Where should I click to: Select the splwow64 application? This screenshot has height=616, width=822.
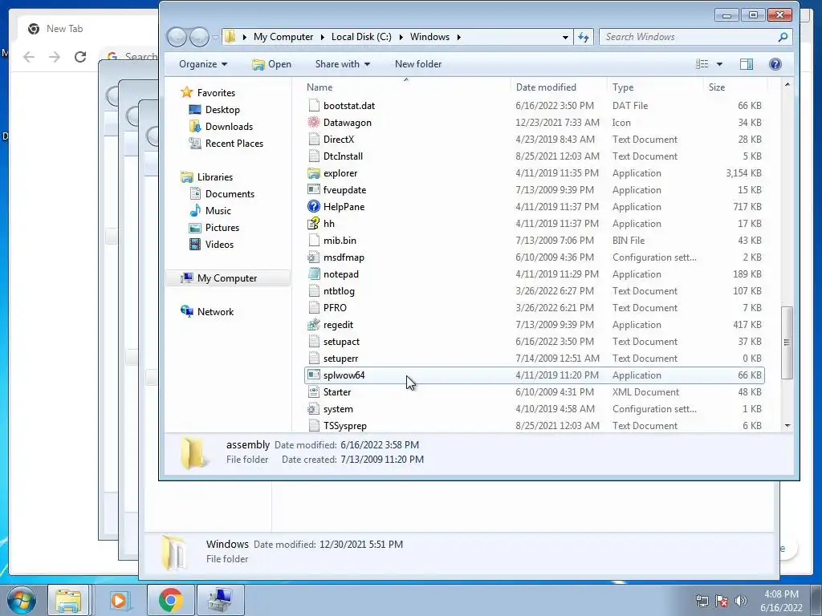point(534,375)
